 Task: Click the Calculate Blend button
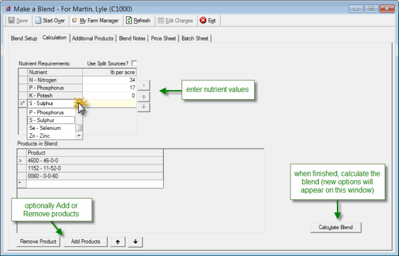[x=336, y=227]
